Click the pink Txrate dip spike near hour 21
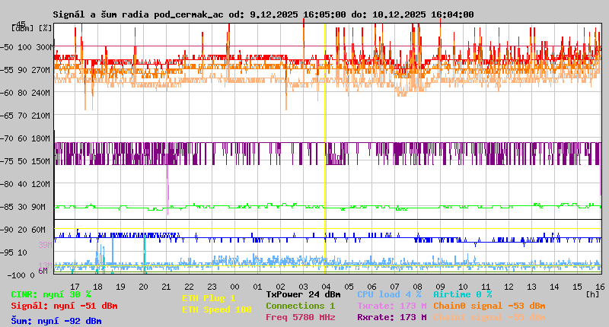The image size is (609, 327). (167, 190)
